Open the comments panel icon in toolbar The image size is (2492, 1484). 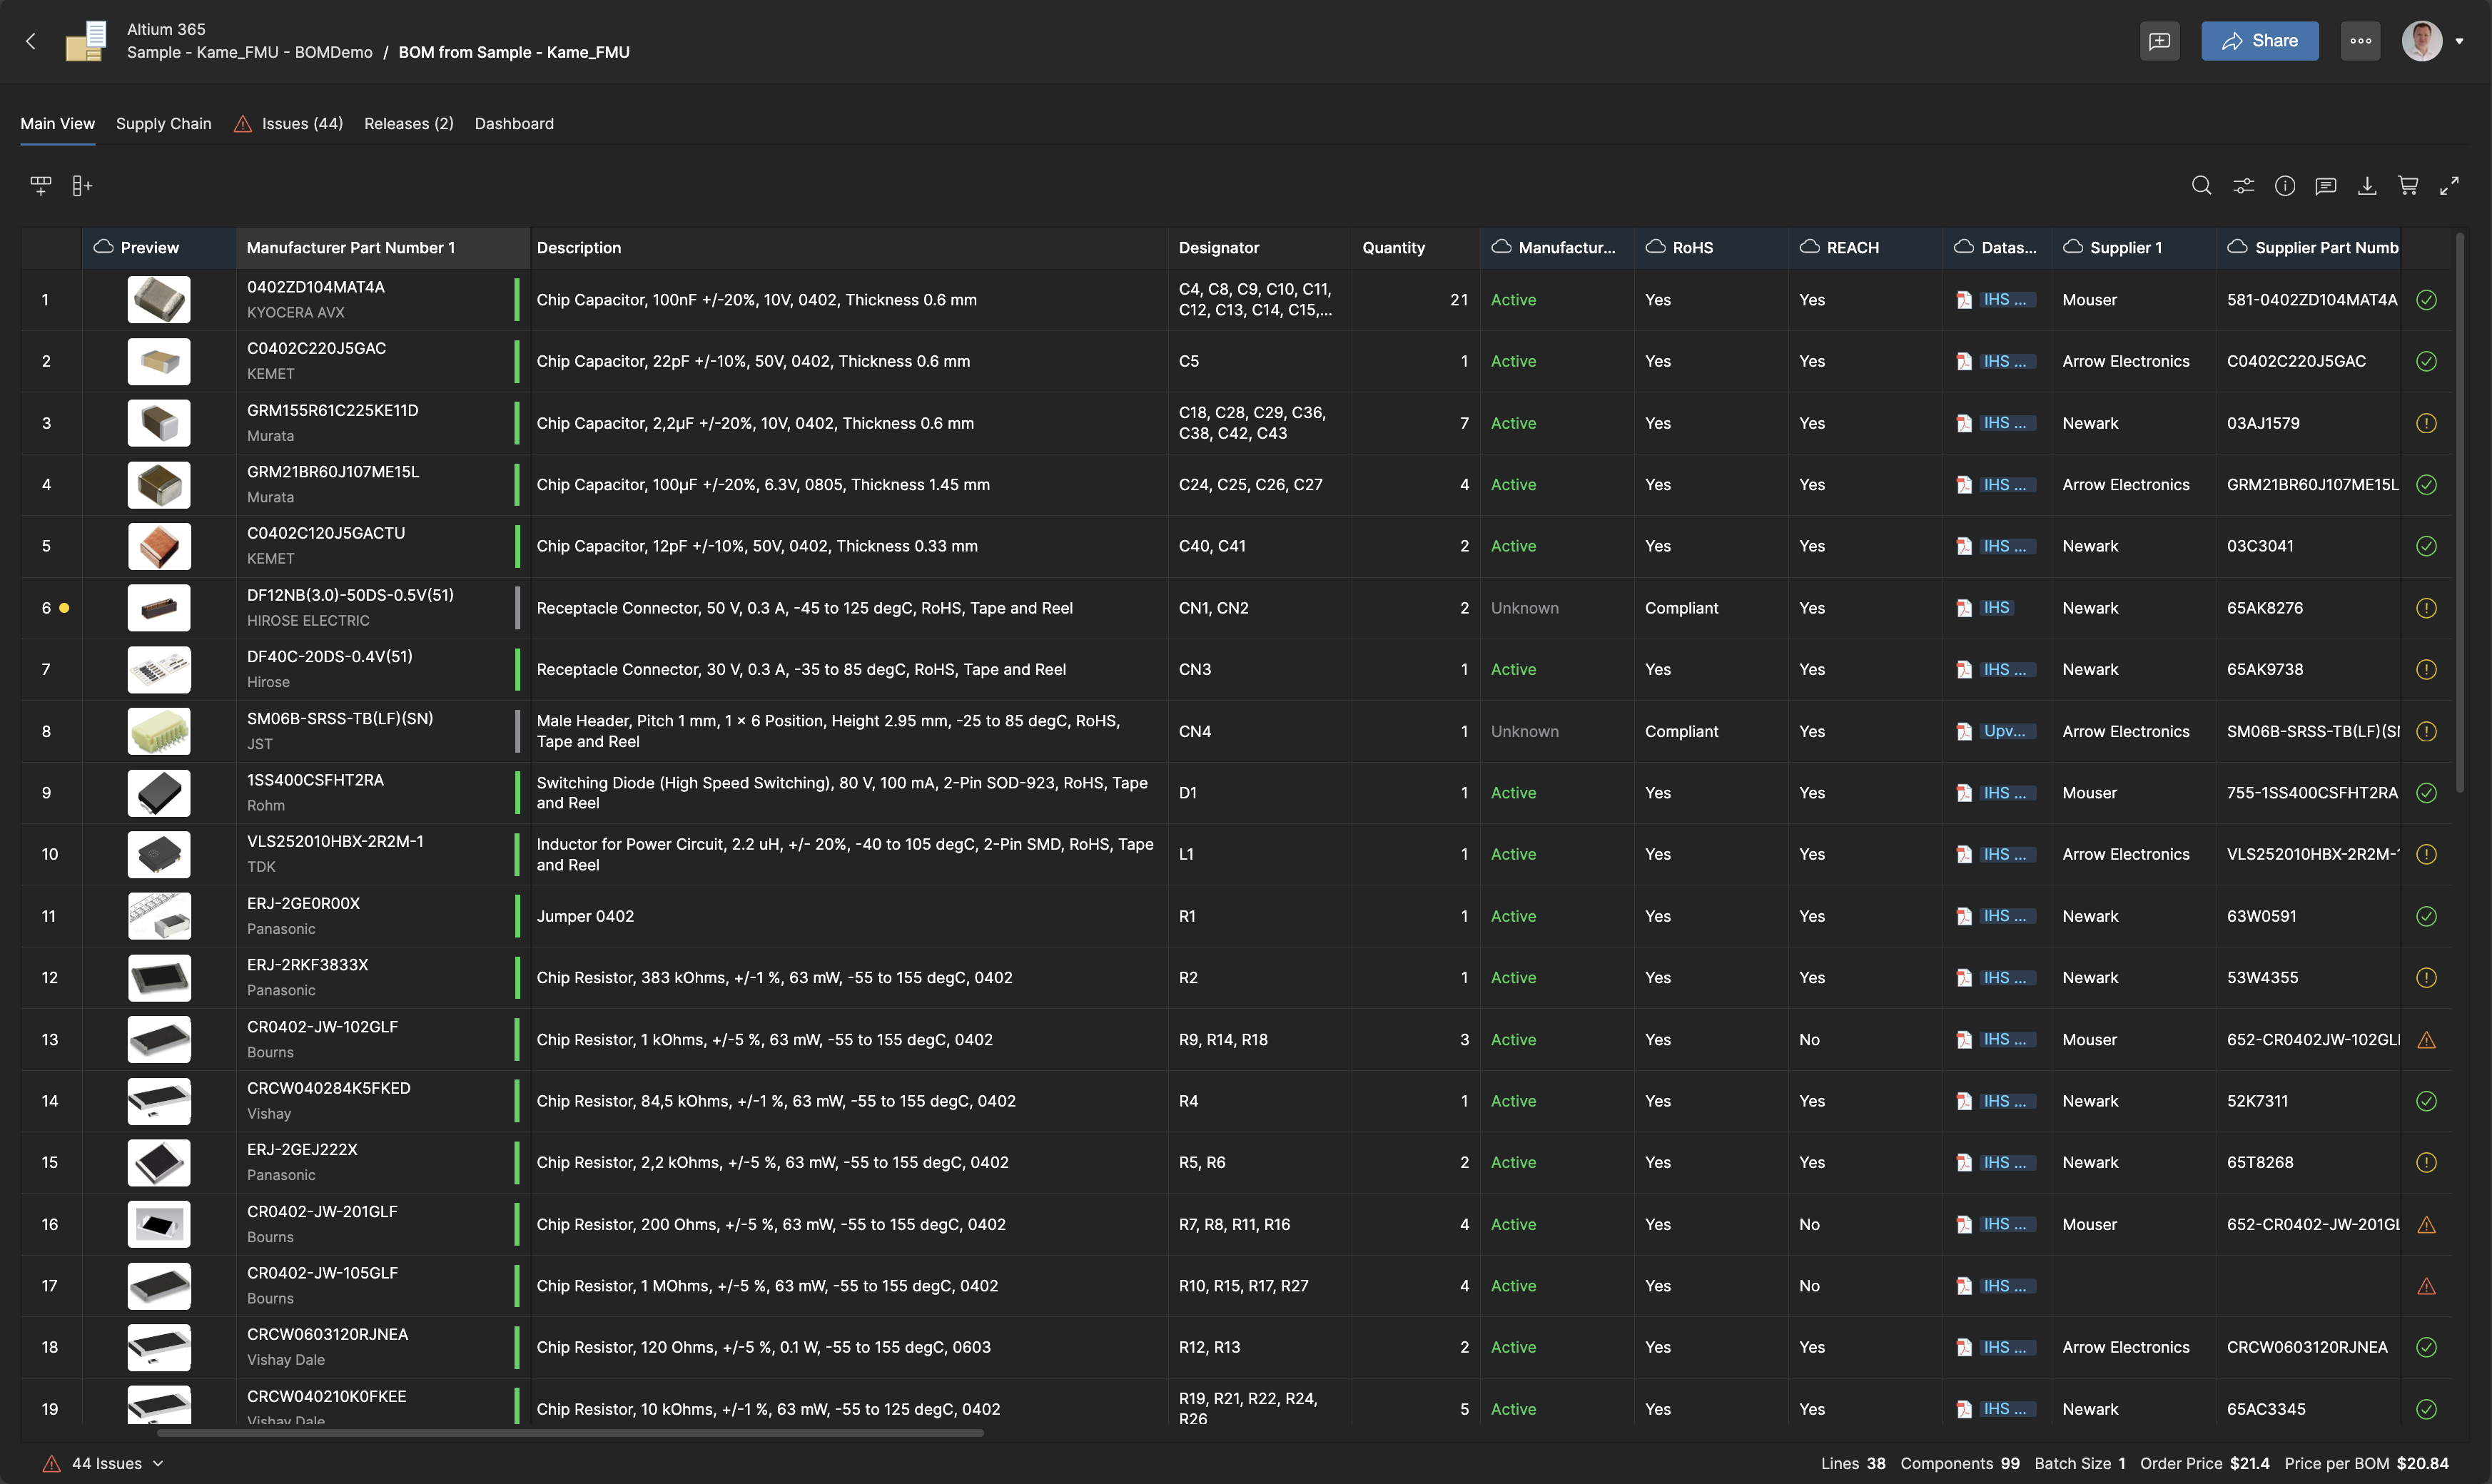point(2325,186)
